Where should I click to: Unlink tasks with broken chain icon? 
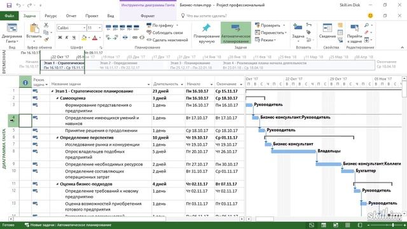(x=142, y=38)
